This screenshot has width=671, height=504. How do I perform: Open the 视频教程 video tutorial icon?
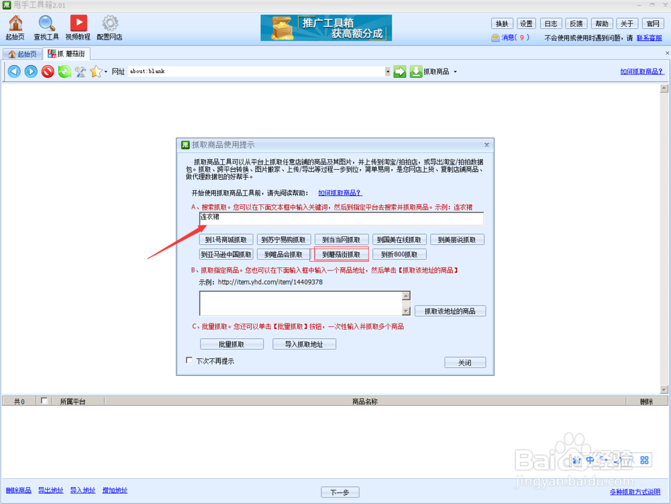[x=78, y=28]
